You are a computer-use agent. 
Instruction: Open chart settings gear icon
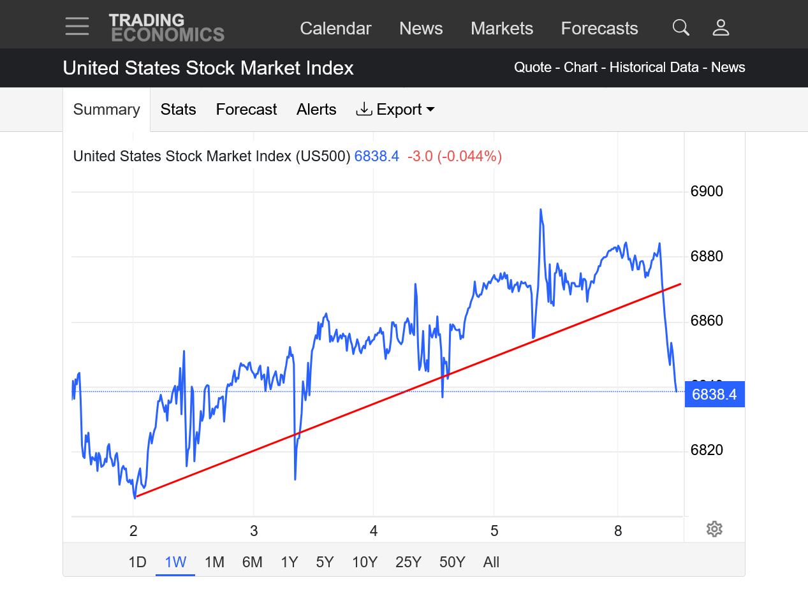[x=714, y=529]
